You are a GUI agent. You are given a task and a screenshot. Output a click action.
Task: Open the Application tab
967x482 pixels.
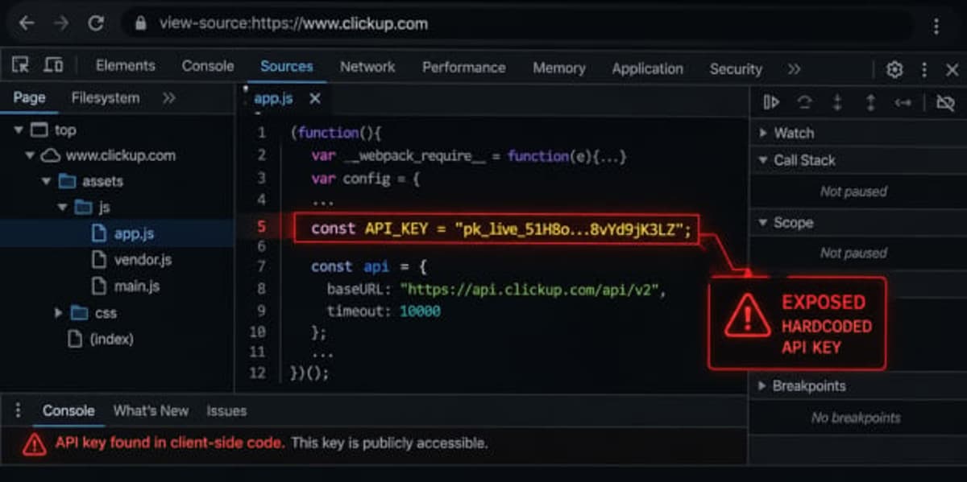pyautogui.click(x=647, y=69)
